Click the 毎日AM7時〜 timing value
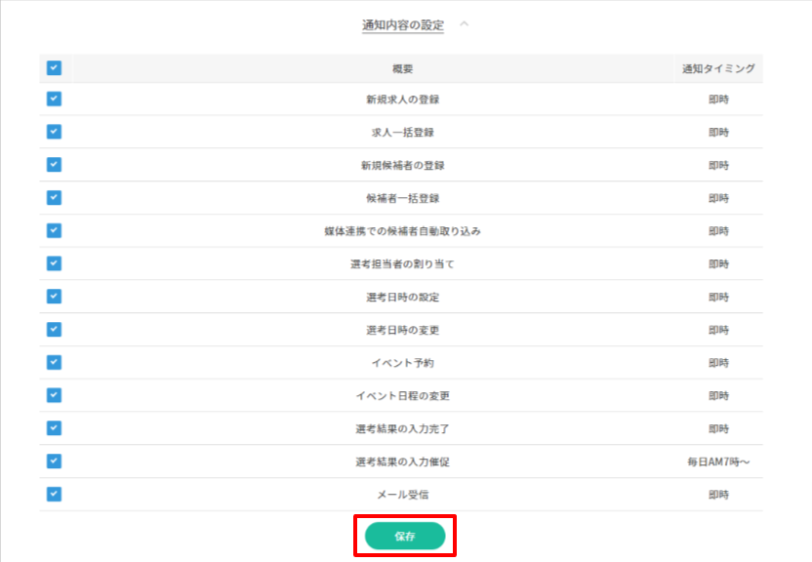 [x=718, y=462]
